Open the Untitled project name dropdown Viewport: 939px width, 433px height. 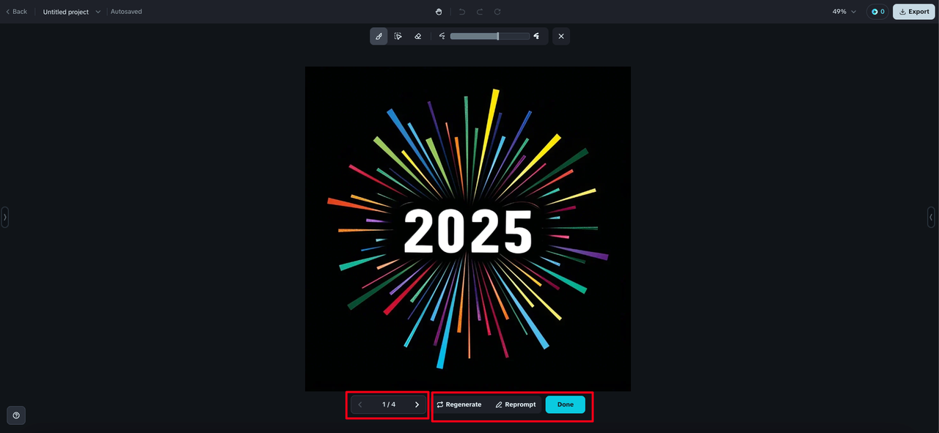[x=72, y=12]
